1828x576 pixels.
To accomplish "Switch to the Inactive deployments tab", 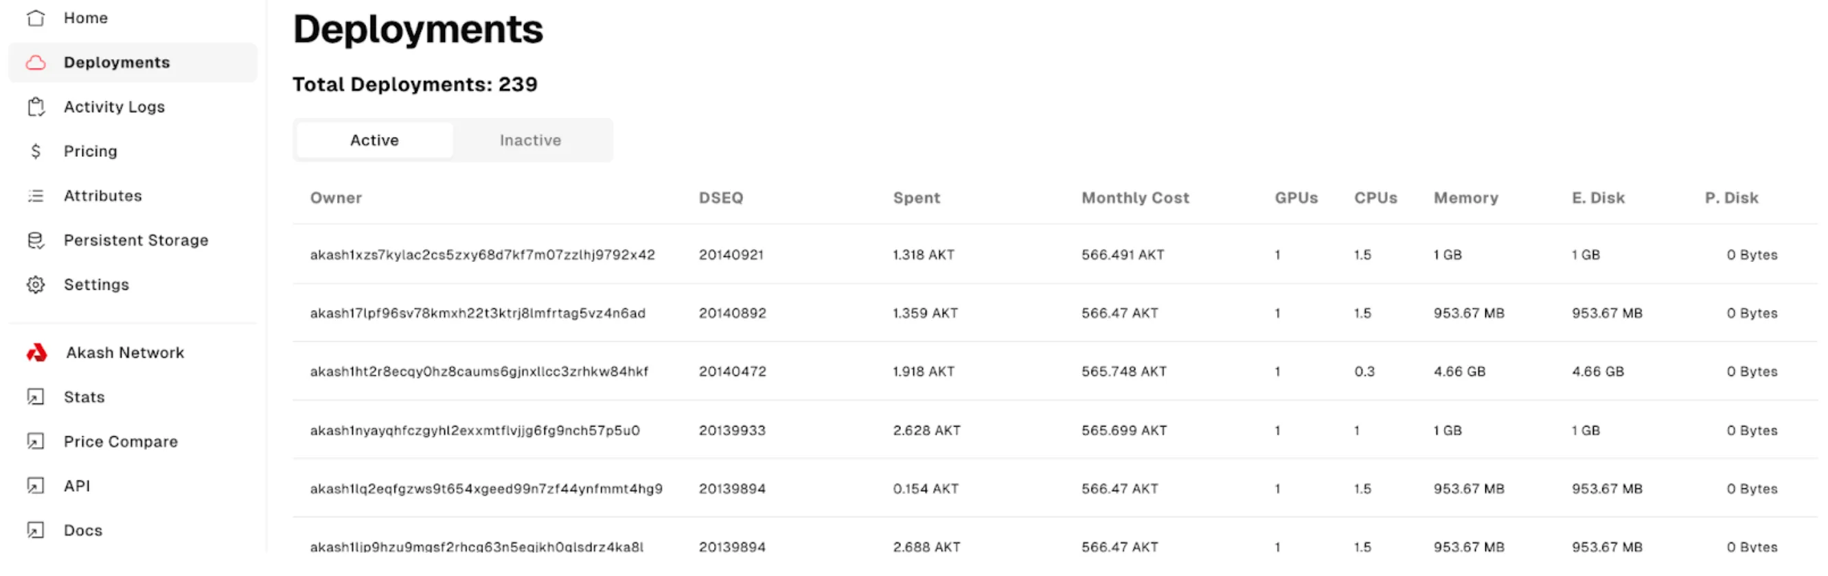I will click(x=530, y=141).
